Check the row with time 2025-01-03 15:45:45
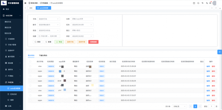Image resolution: width=222 pixels, height=110 pixels. coord(30,71)
